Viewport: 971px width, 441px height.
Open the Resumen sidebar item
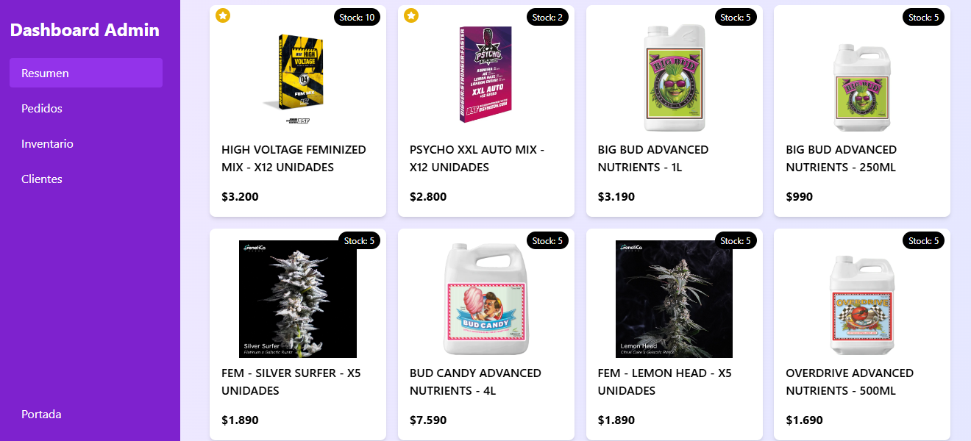[x=86, y=73]
